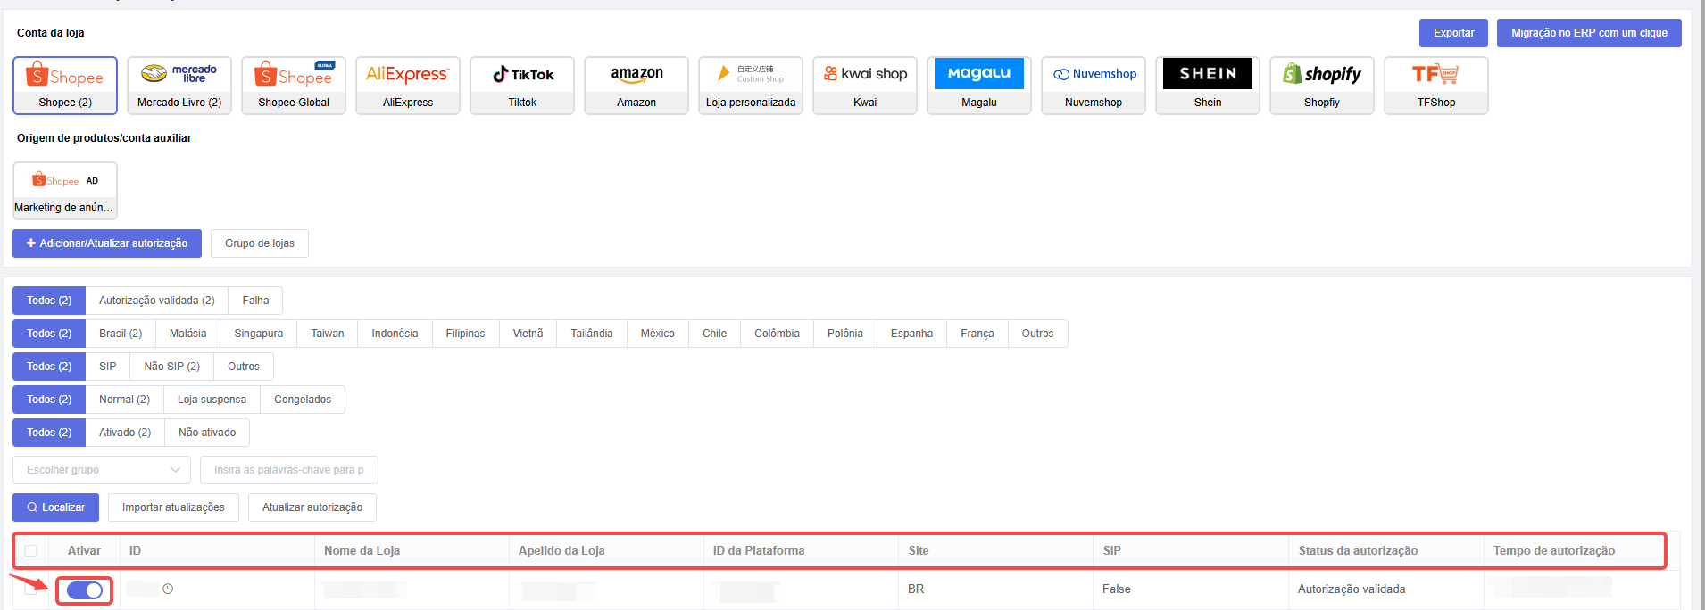The image size is (1705, 610).
Task: Select the Normal (2) status filter
Action: click(x=125, y=400)
